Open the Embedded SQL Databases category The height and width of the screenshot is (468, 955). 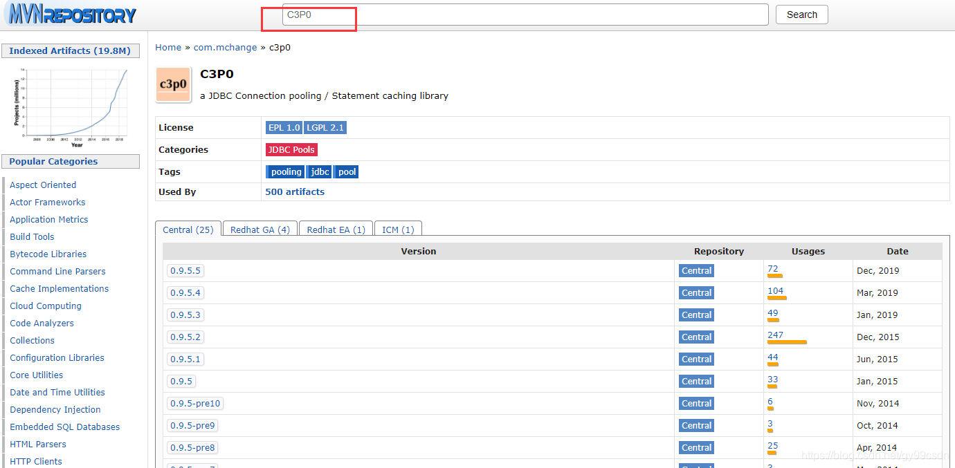pos(65,427)
